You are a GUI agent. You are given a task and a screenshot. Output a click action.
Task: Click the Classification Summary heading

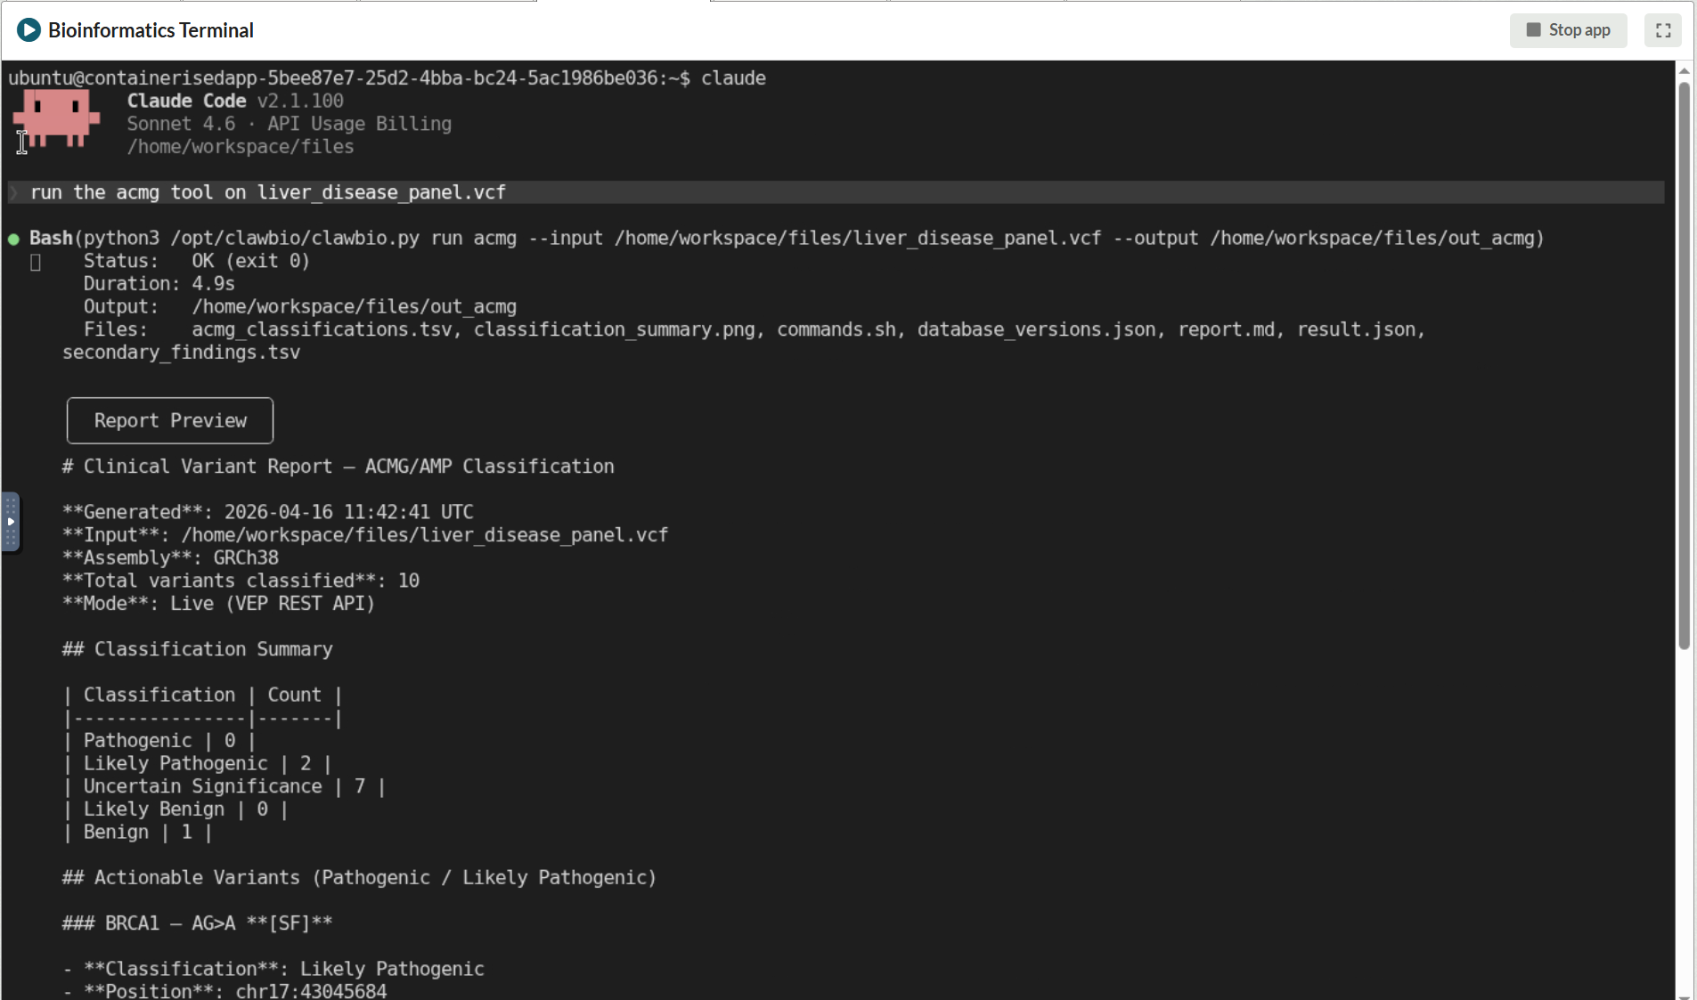[197, 649]
